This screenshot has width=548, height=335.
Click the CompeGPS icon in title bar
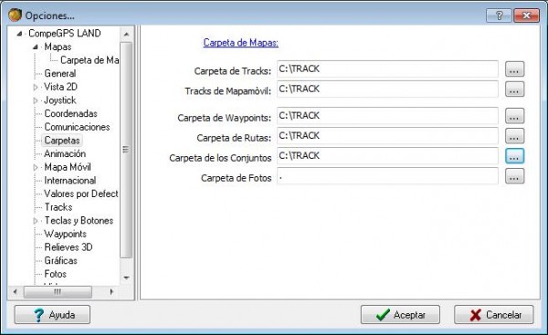click(15, 15)
